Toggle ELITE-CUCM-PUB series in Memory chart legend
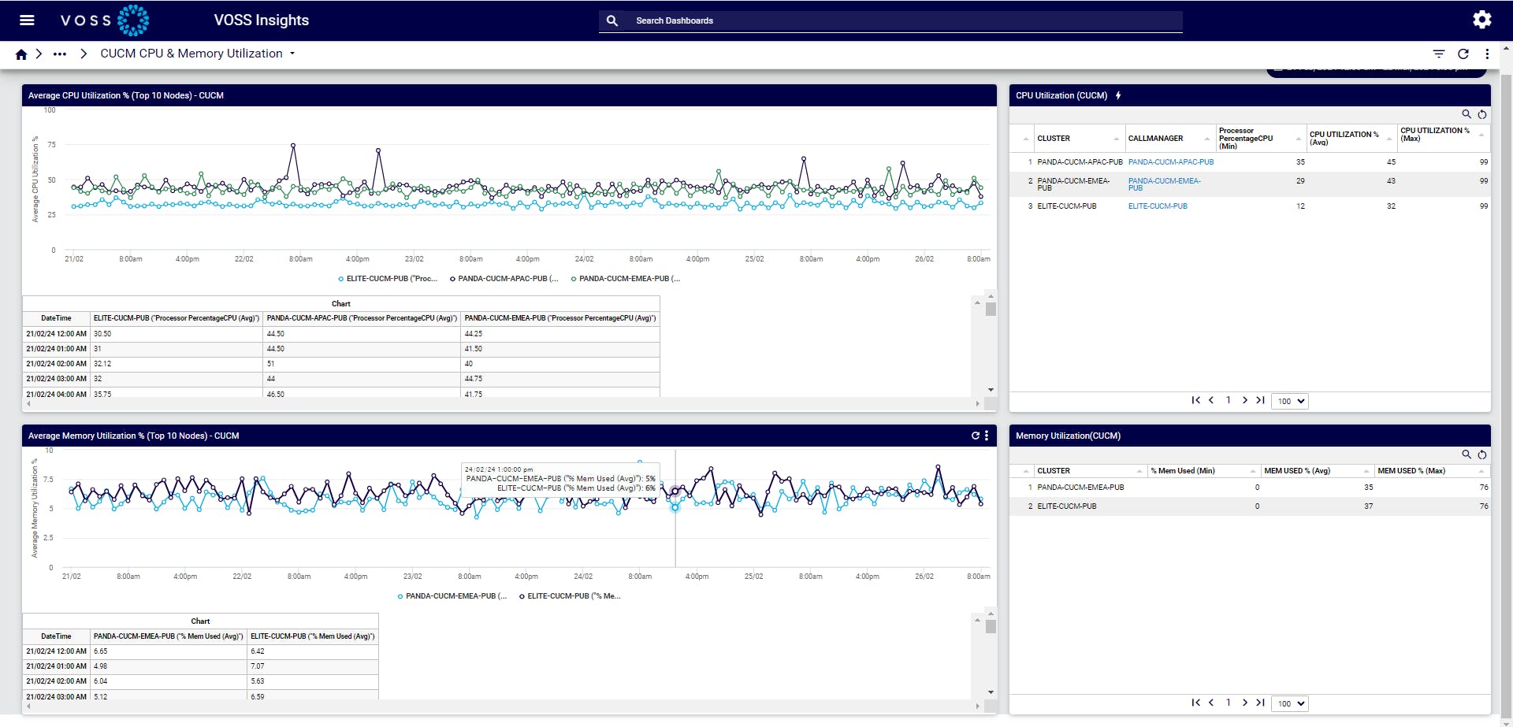The width and height of the screenshot is (1513, 727). click(570, 596)
